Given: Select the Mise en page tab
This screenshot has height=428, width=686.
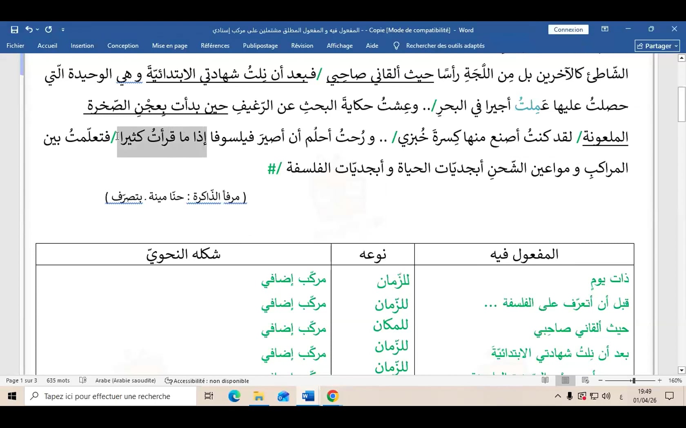Looking at the screenshot, I should click(x=170, y=46).
